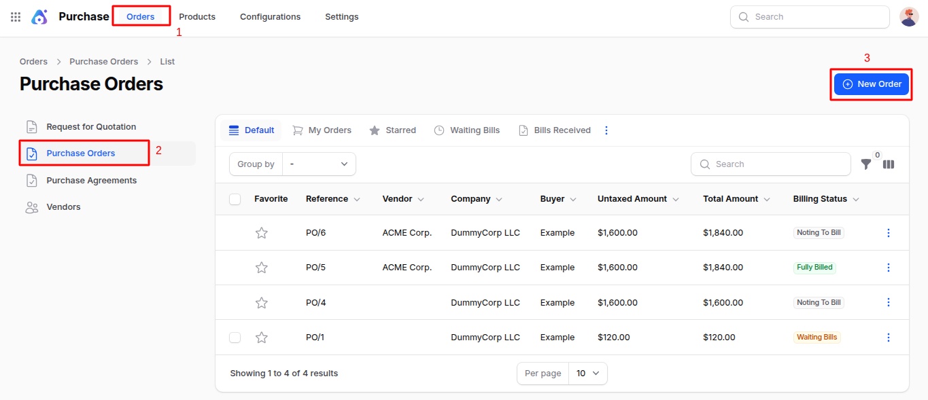Image resolution: width=928 pixels, height=400 pixels.
Task: Mark PO/4 as favorite with star
Action: (262, 303)
